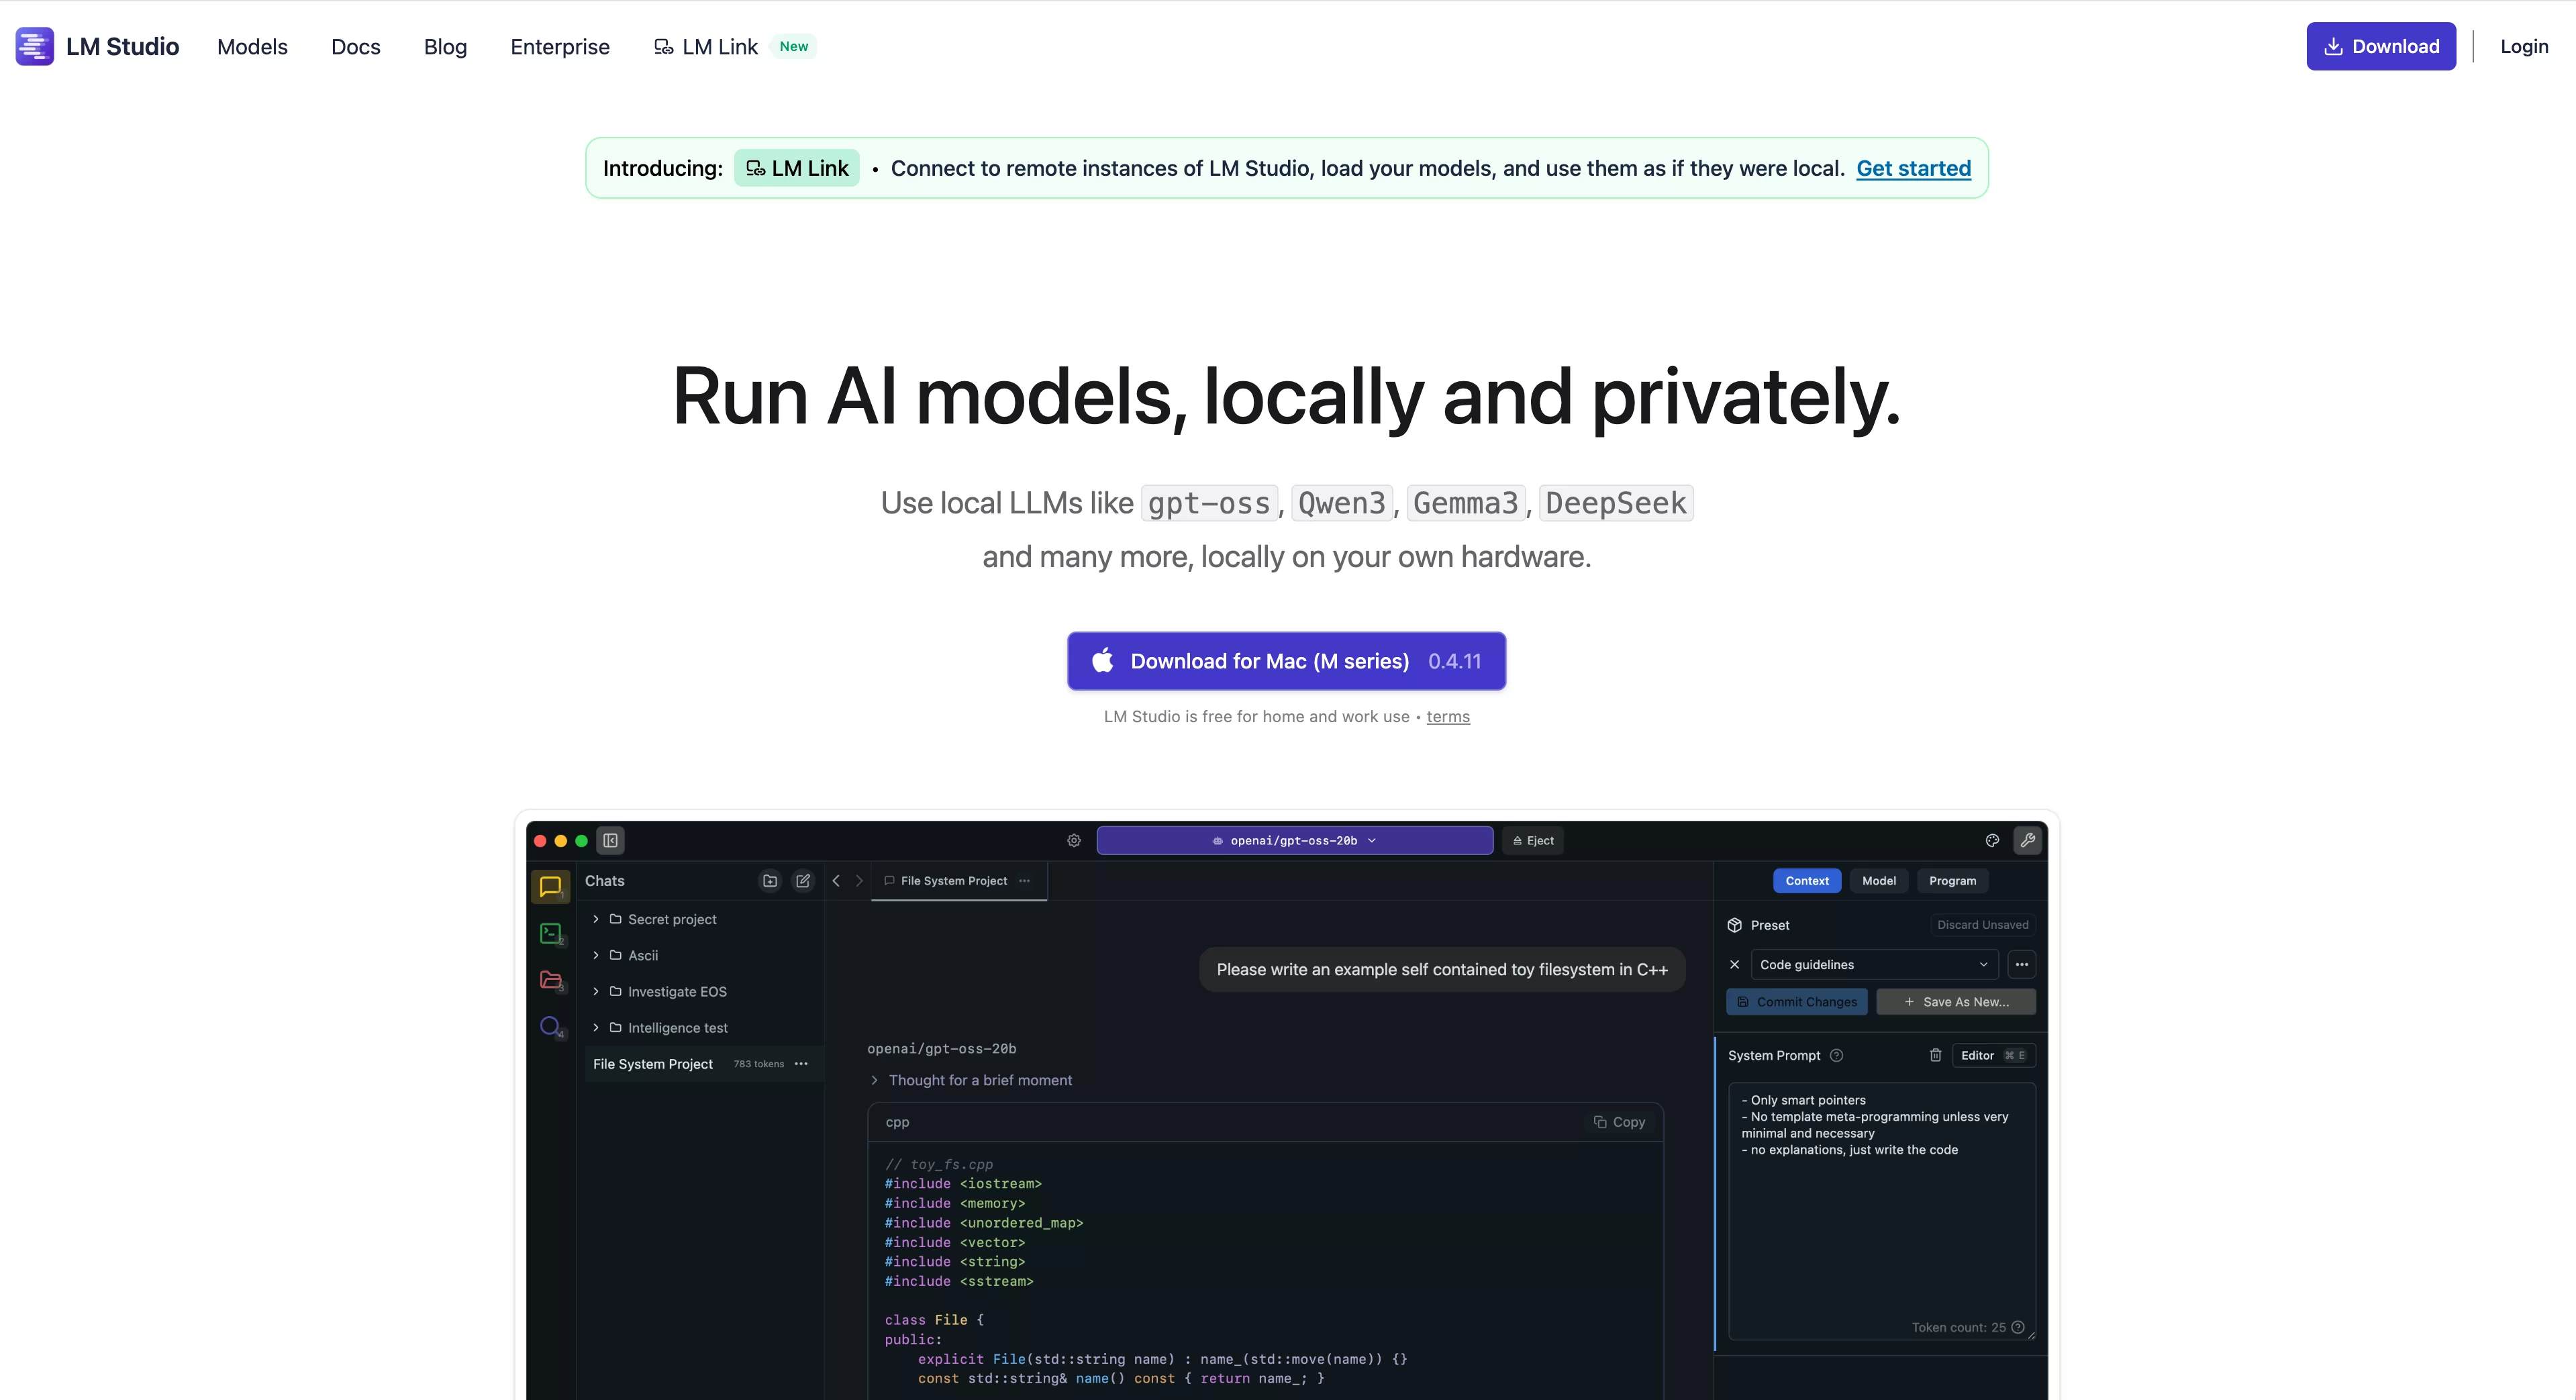Click the Eject button
Viewport: 2576px width, 1400px height.
click(x=1533, y=841)
